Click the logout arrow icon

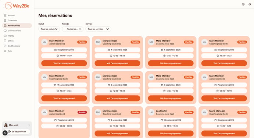pyautogui.click(x=10, y=131)
